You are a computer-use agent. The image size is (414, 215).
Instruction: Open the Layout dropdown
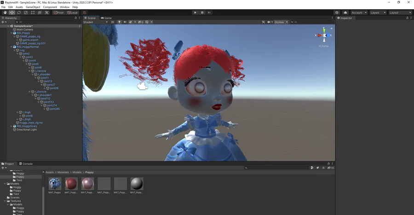[400, 12]
